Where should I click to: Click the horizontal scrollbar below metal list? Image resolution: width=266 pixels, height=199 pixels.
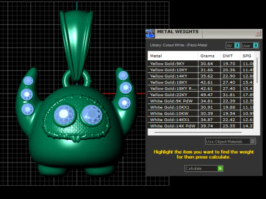198,132
